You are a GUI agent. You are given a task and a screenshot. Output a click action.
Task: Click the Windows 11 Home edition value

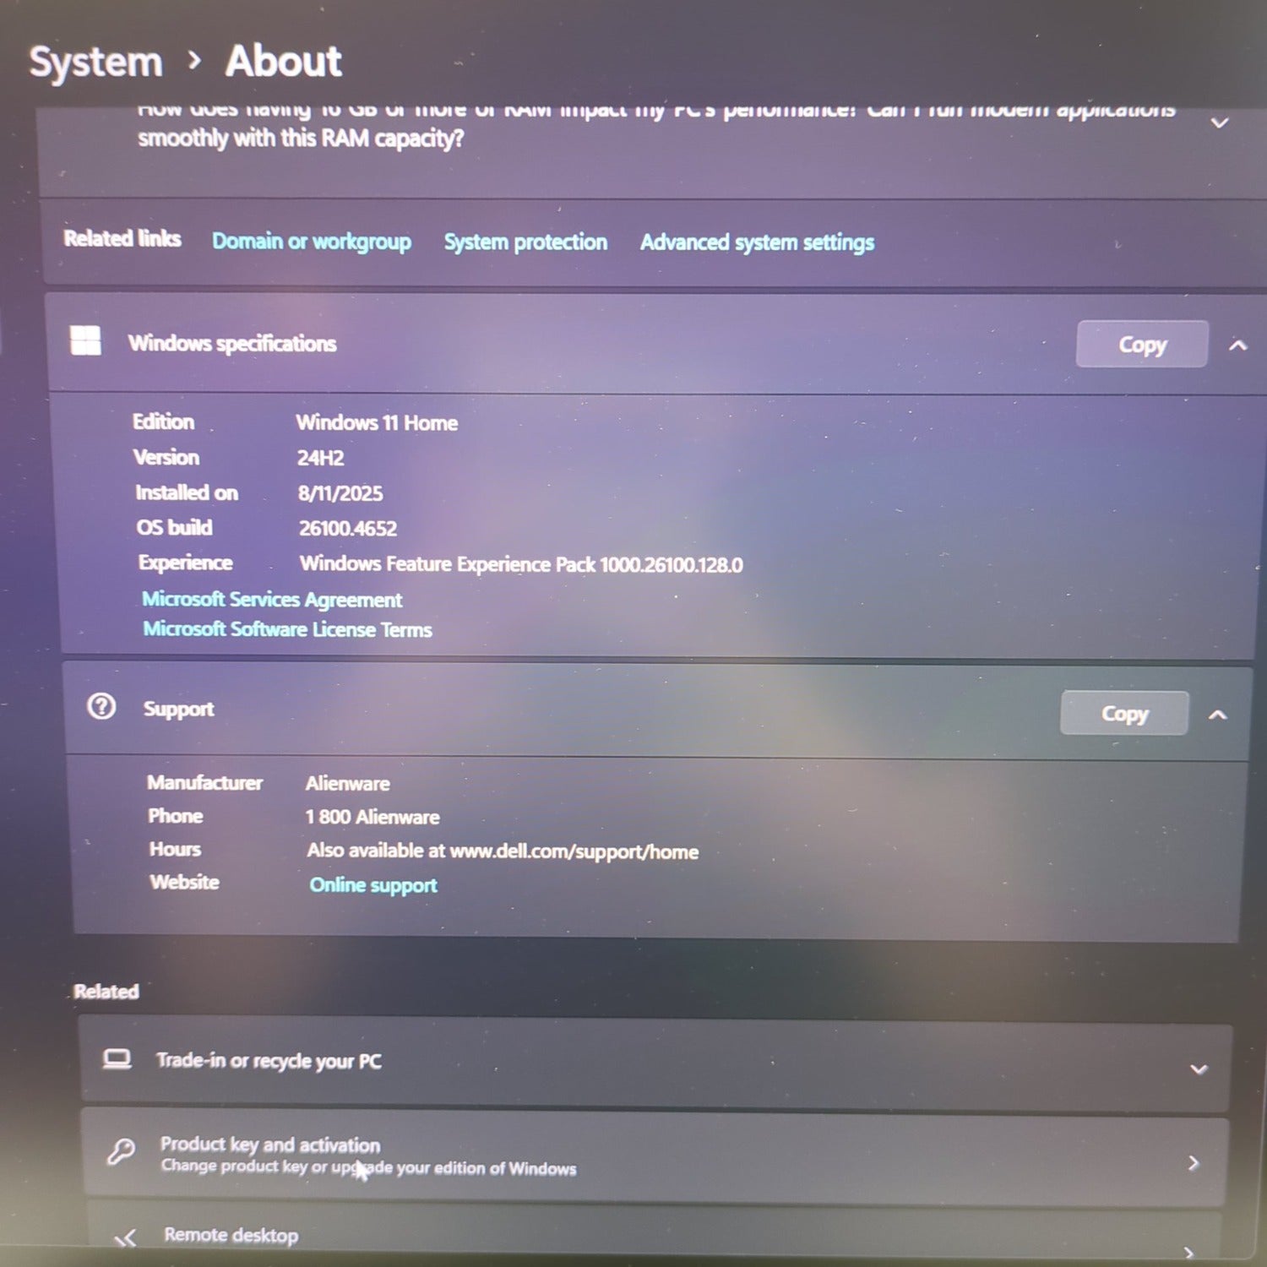tap(377, 423)
